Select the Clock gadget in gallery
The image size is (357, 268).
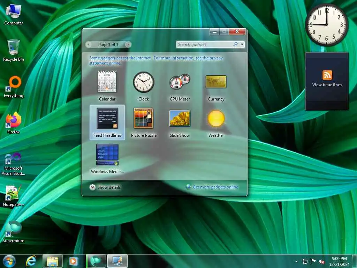point(143,82)
